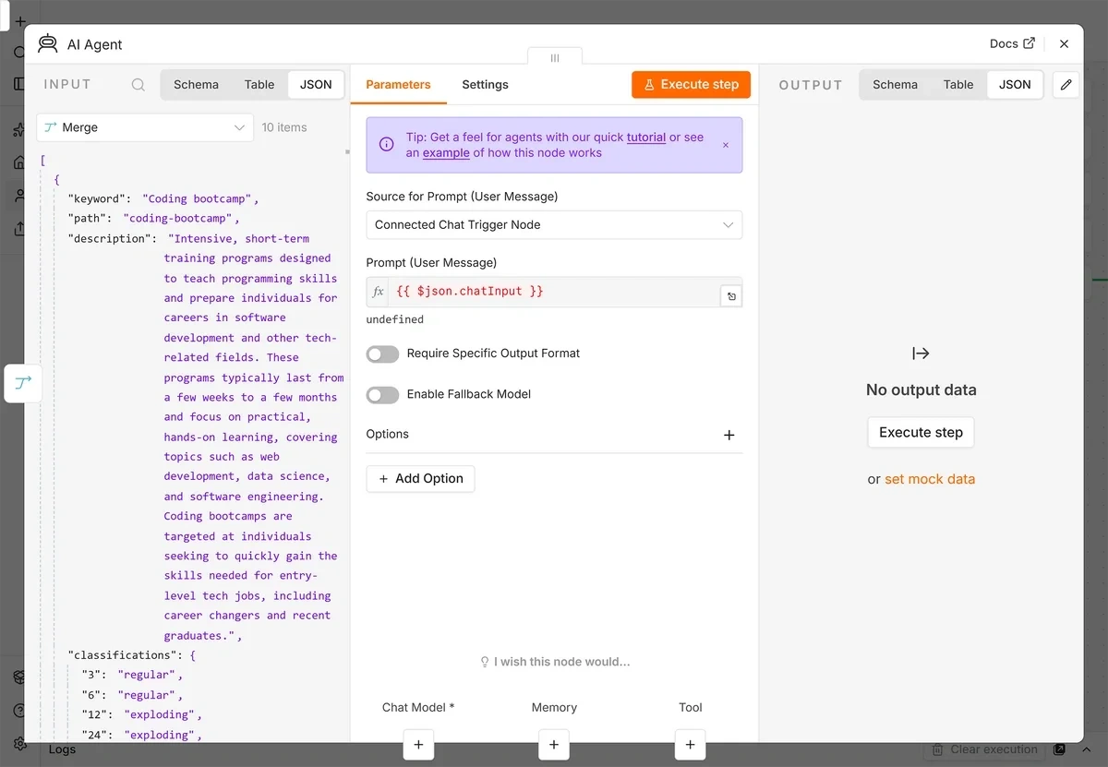This screenshot has width=1108, height=767.
Task: Open Source for Prompt dropdown
Action: (x=554, y=225)
